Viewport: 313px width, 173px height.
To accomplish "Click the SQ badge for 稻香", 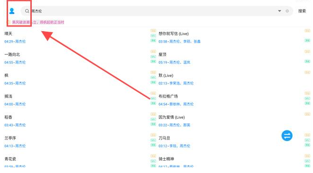I will pyautogui.click(x=153, y=114).
